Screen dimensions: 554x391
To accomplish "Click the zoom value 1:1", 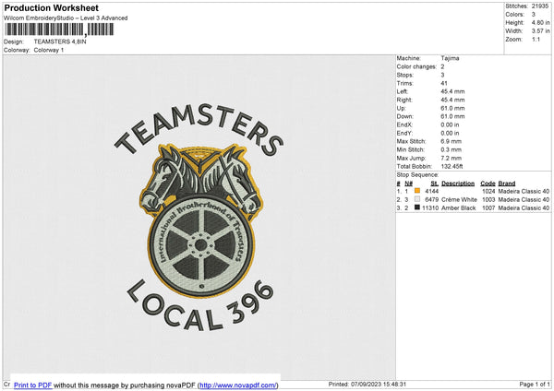I will tap(536, 39).
